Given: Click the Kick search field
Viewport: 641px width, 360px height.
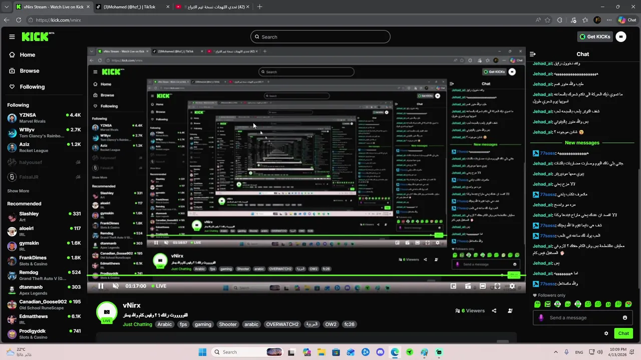Looking at the screenshot, I should pyautogui.click(x=320, y=36).
